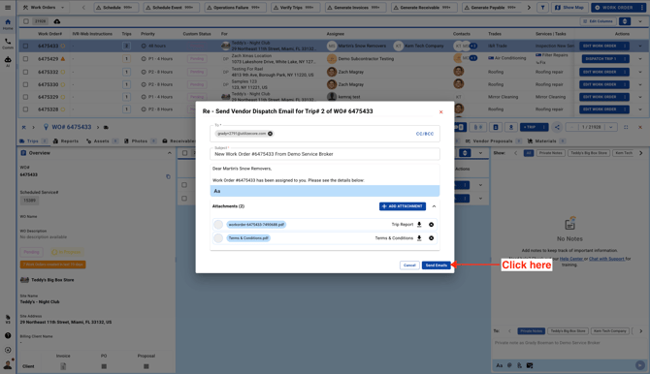Viewport: 650px width, 374px height.
Task: Toggle the select-all work orders checkbox
Action: [x=25, y=21]
